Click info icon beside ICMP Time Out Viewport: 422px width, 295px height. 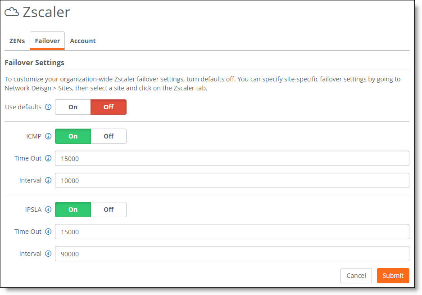tap(48, 158)
